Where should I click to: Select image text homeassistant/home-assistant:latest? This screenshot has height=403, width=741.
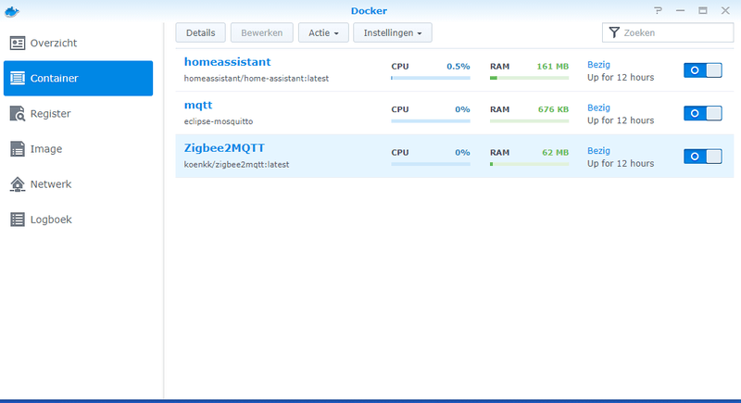tap(257, 79)
